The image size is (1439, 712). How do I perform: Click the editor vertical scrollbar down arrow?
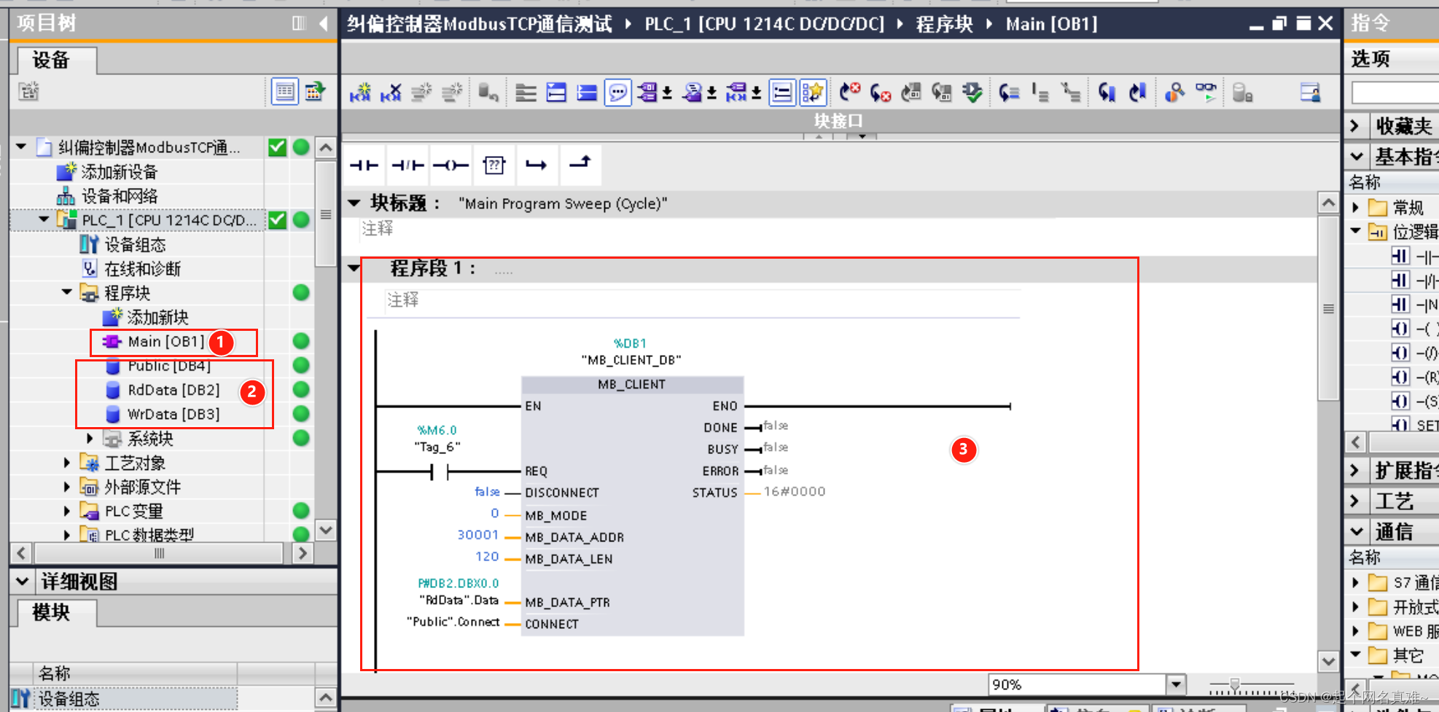[x=1328, y=661]
